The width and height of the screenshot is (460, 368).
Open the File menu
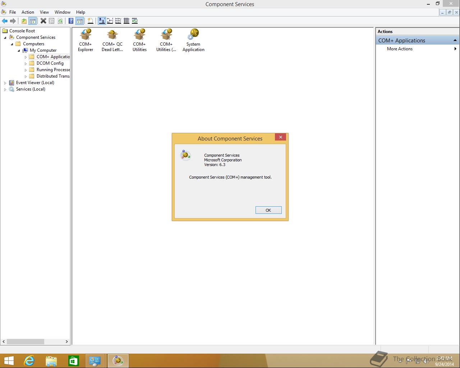(13, 12)
